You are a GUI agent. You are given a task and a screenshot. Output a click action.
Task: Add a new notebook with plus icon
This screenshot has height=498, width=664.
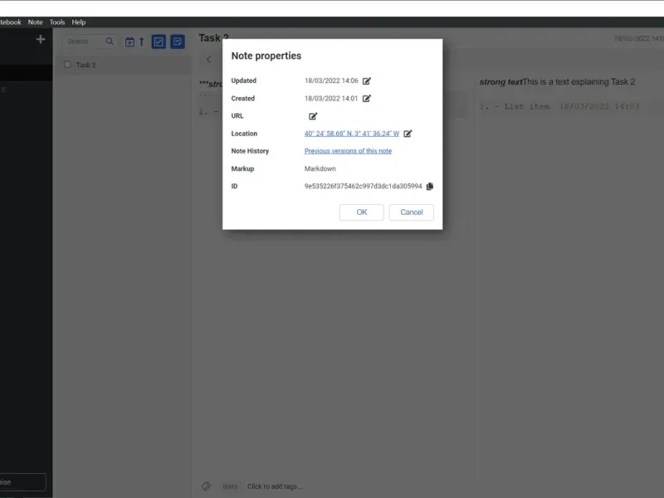pos(41,39)
